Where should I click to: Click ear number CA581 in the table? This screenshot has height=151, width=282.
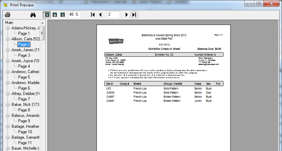tap(111, 101)
